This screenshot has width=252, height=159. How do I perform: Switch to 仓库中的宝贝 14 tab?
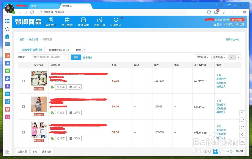point(59,50)
